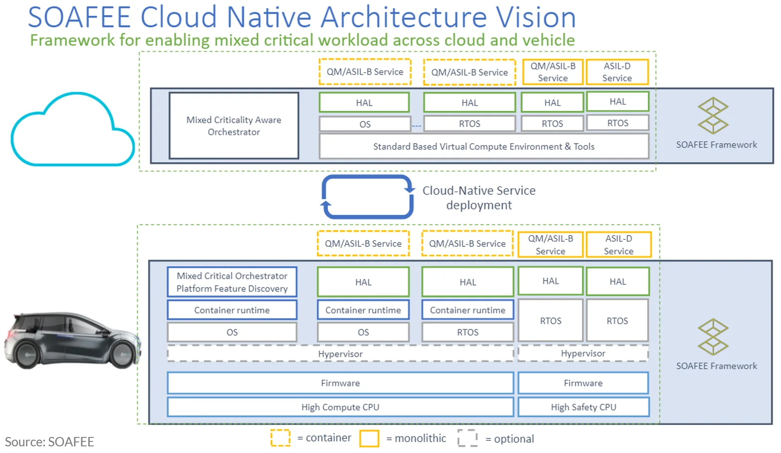781x453 pixels.
Task: Click the wide Hypervisor above High Compute Firmware
Action: (x=340, y=354)
